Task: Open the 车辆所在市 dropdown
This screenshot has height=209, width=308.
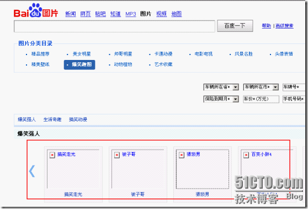Action: tap(261, 87)
